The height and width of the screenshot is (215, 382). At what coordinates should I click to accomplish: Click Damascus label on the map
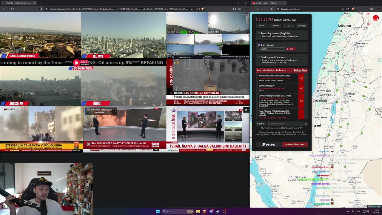click(362, 44)
